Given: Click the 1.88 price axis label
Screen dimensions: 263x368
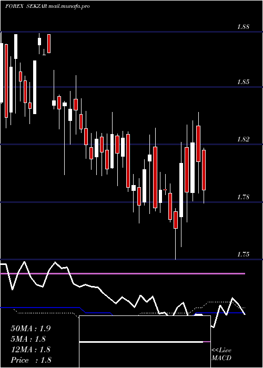Looking at the screenshot, I should (243, 26).
